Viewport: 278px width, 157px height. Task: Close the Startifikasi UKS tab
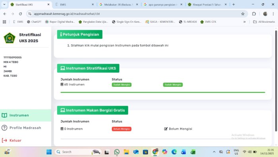coord(48,4)
